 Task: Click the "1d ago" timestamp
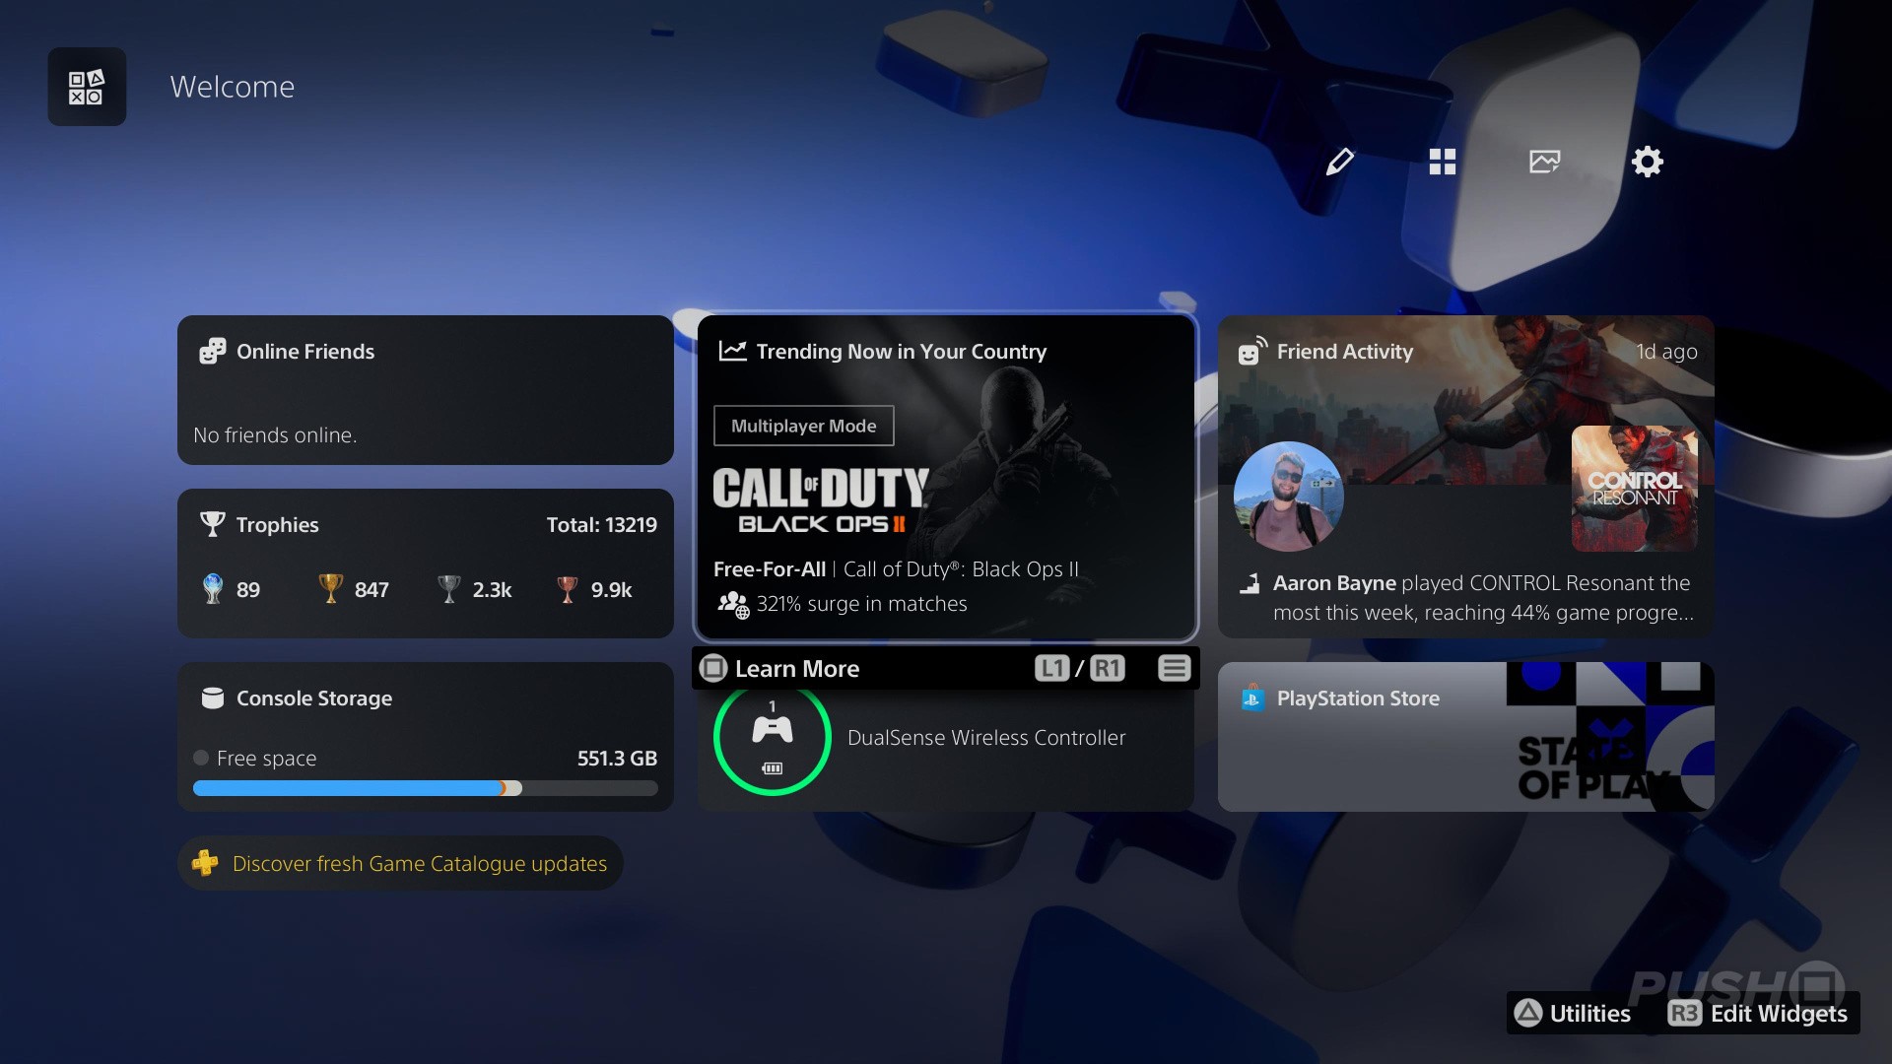pos(1667,352)
